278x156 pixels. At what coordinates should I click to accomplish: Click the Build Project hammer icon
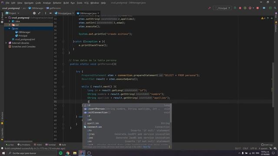click(x=209, y=8)
